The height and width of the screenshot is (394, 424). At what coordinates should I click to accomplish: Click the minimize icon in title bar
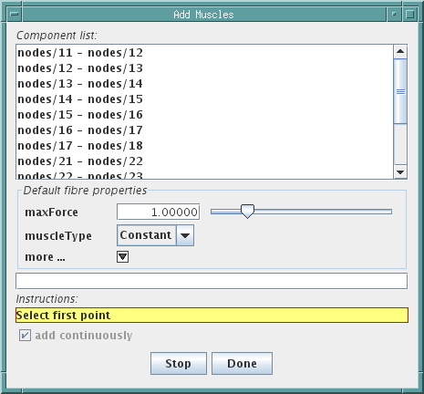tap(394, 15)
